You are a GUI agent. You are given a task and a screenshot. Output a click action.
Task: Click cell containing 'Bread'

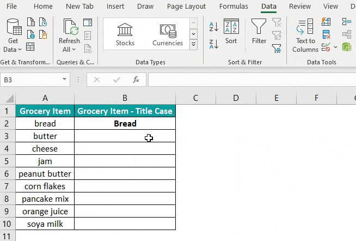pos(125,124)
